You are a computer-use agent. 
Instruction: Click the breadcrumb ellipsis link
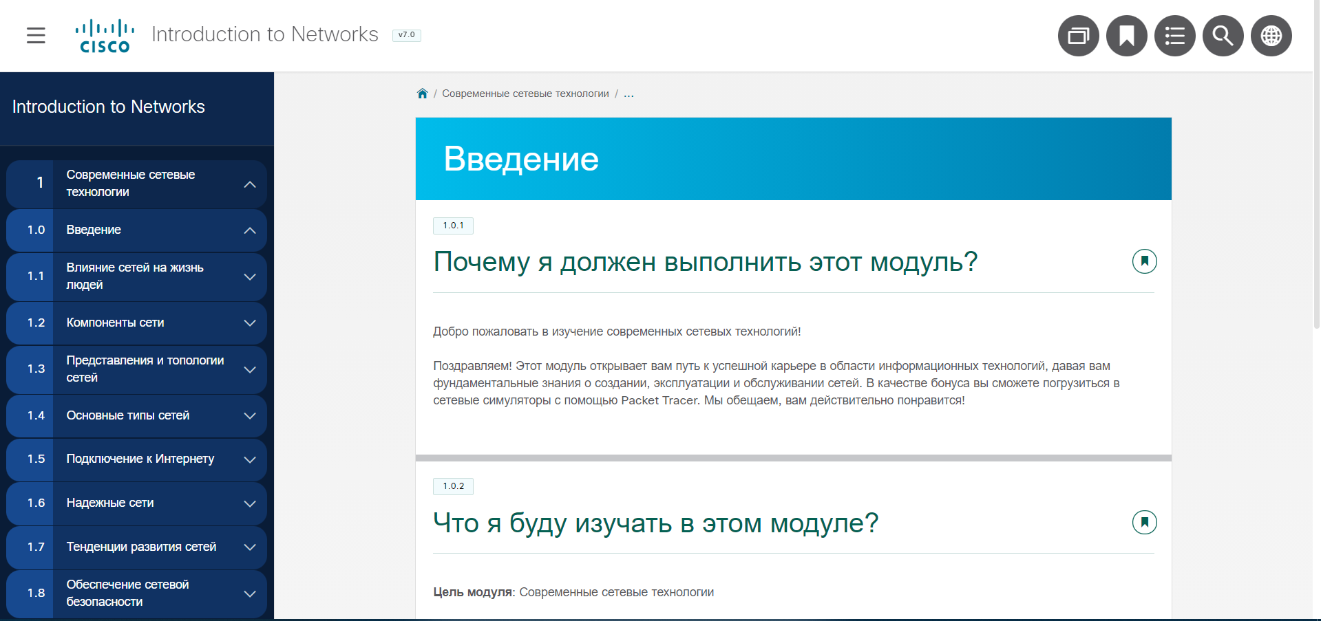point(628,94)
